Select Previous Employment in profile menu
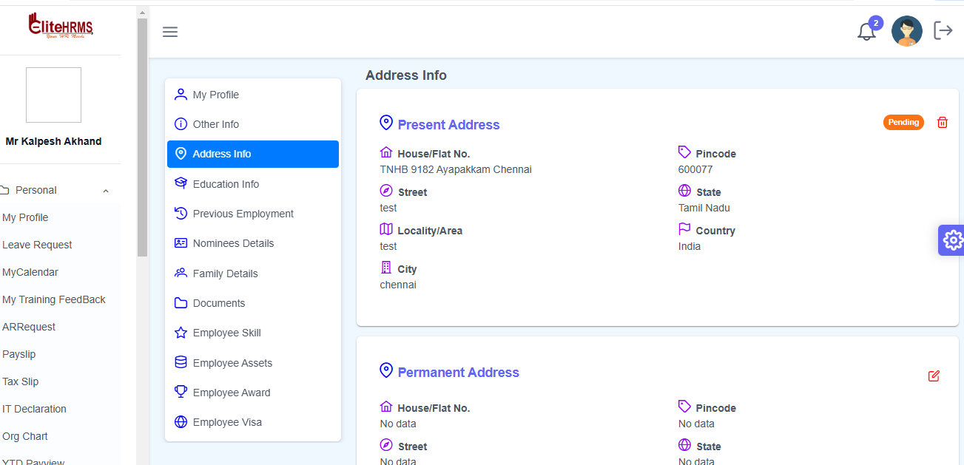Image resolution: width=964 pixels, height=465 pixels. pyautogui.click(x=243, y=214)
